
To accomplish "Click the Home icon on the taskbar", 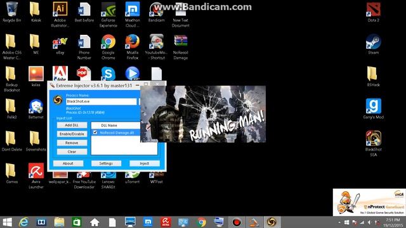I will (x=95, y=222).
